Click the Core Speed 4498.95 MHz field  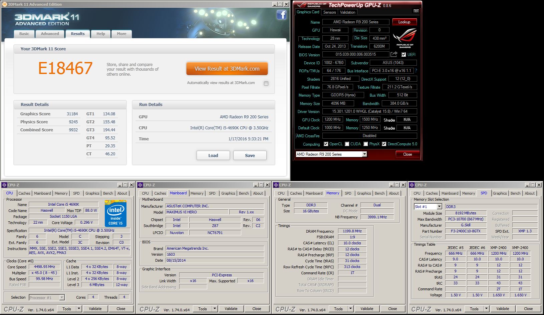tap(44, 267)
